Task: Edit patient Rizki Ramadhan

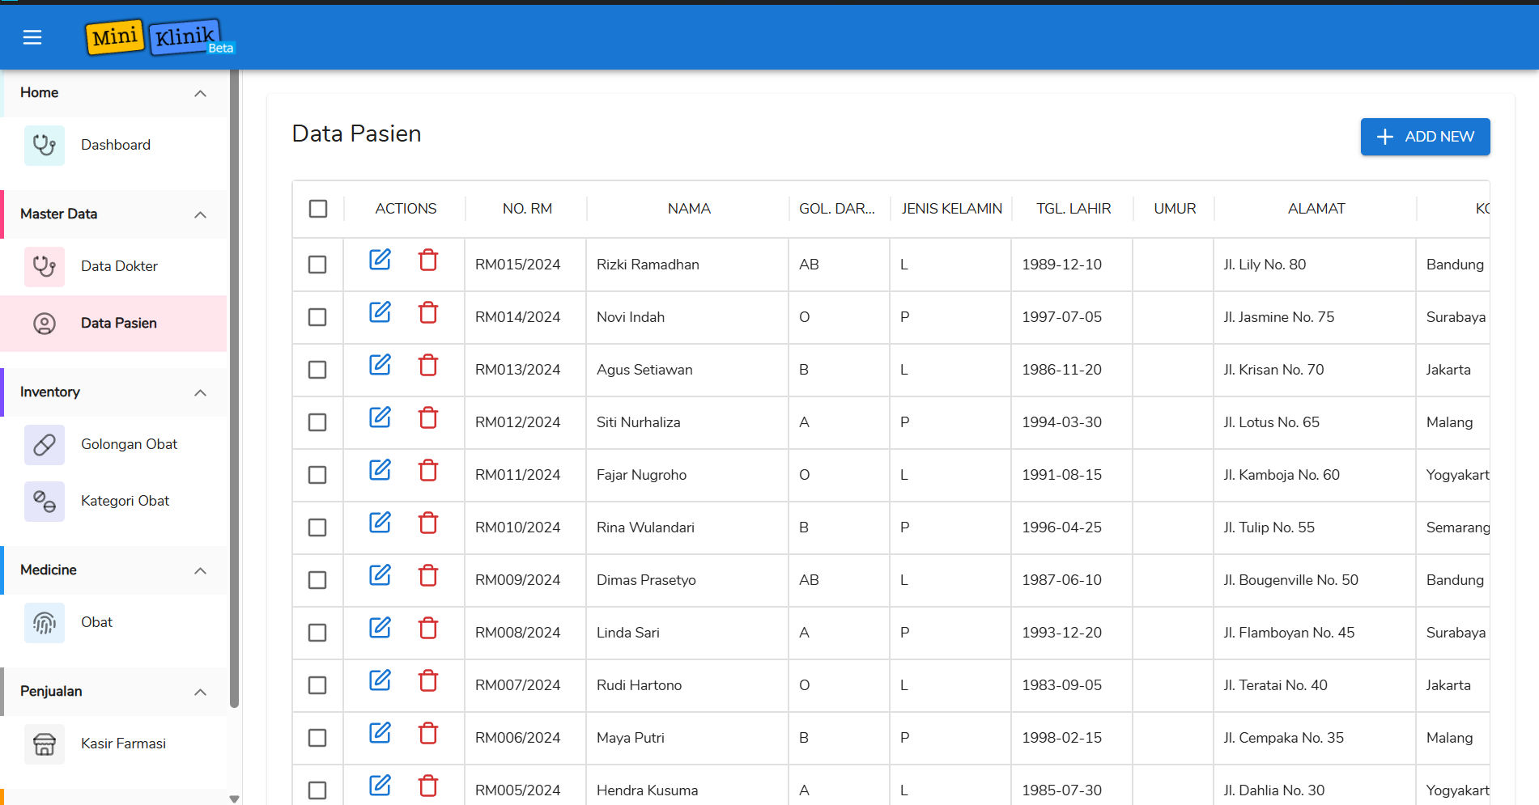Action: pos(380,260)
